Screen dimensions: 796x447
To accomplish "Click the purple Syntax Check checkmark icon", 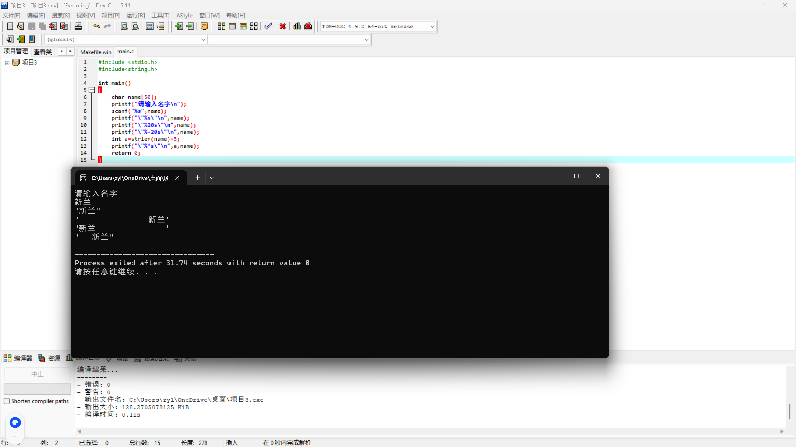I will point(268,26).
